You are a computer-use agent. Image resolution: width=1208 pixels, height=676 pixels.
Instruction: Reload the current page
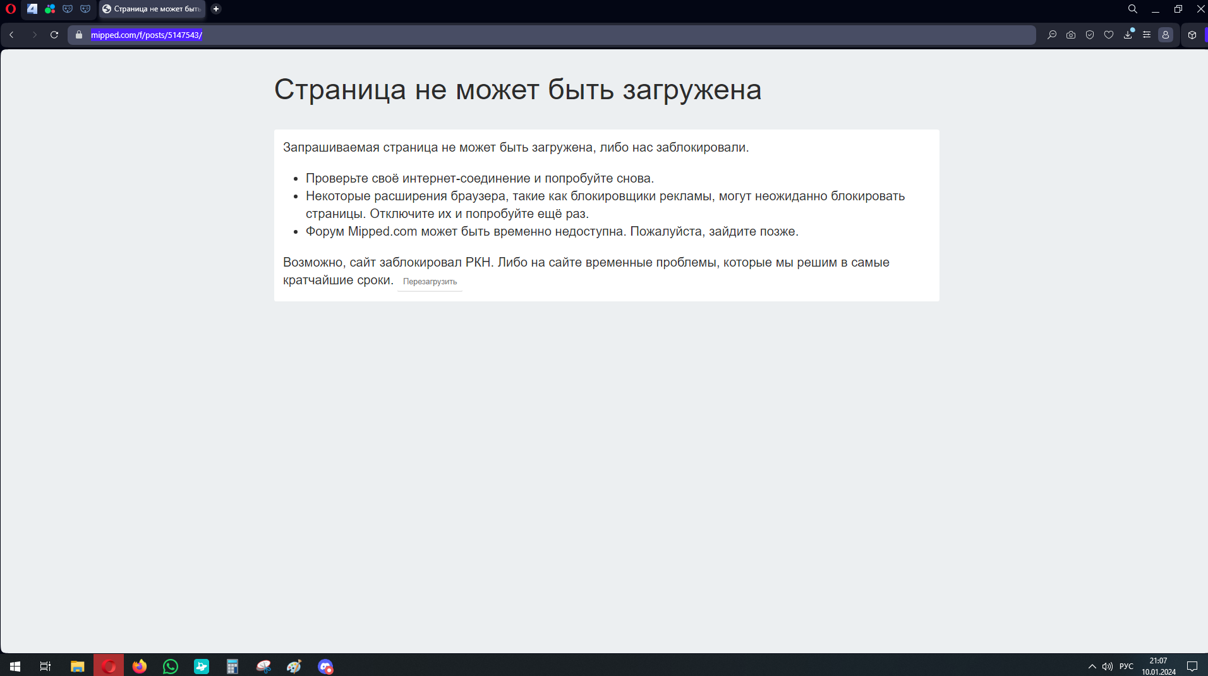pyautogui.click(x=54, y=35)
